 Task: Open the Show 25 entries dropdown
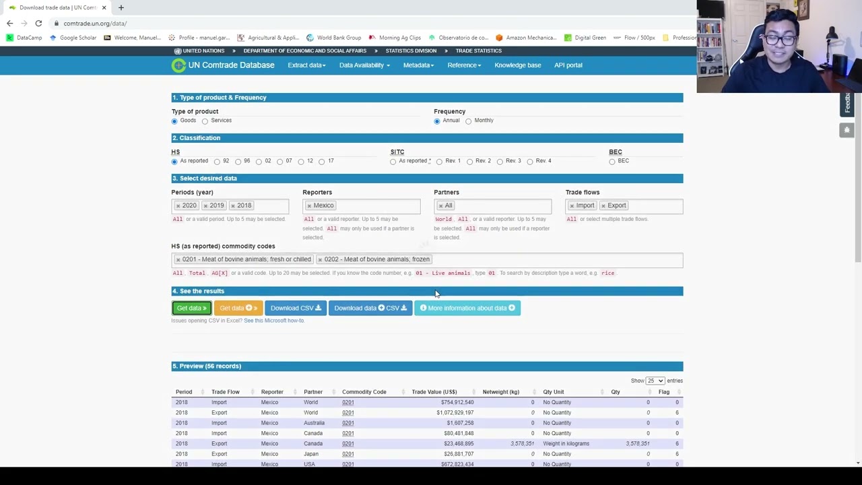(655, 381)
